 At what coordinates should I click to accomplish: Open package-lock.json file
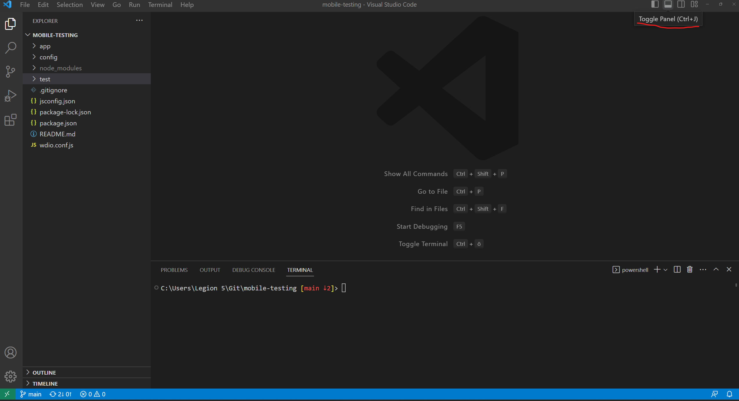click(87, 112)
